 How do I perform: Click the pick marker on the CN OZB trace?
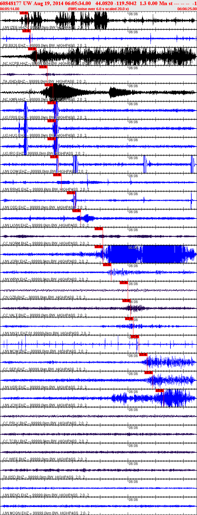coord(124,283)
